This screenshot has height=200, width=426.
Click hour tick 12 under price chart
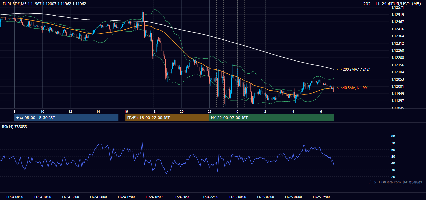[x=70, y=111]
